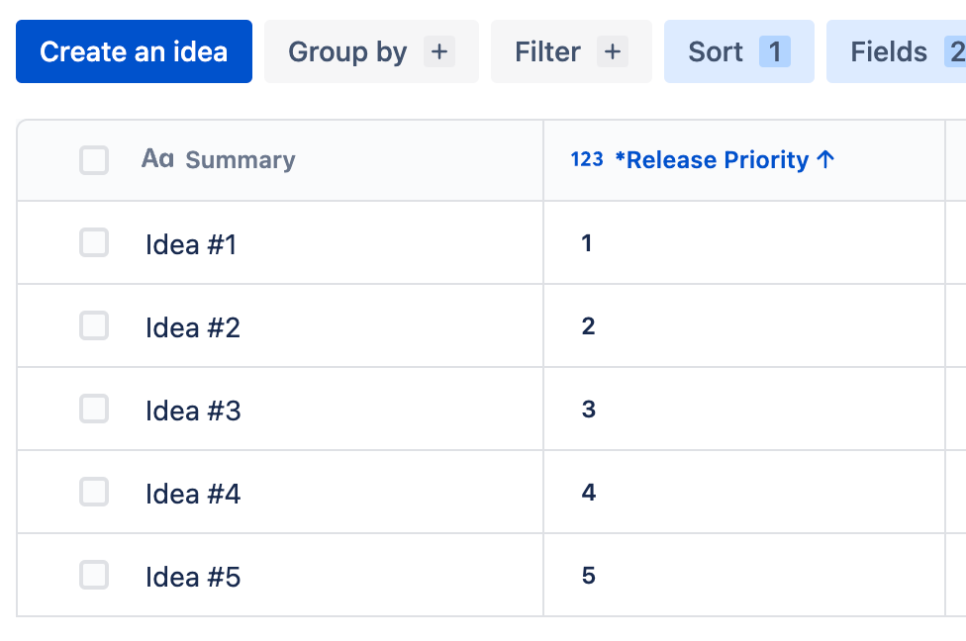Click the plus icon on Group by
This screenshot has width=966, height=641.
click(439, 51)
